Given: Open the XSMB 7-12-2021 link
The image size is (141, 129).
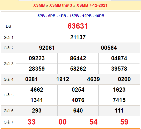Looking at the screenshot, I should click(x=92, y=5).
